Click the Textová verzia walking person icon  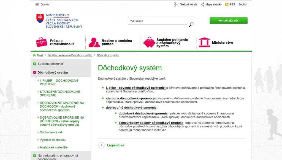click(176, 4)
